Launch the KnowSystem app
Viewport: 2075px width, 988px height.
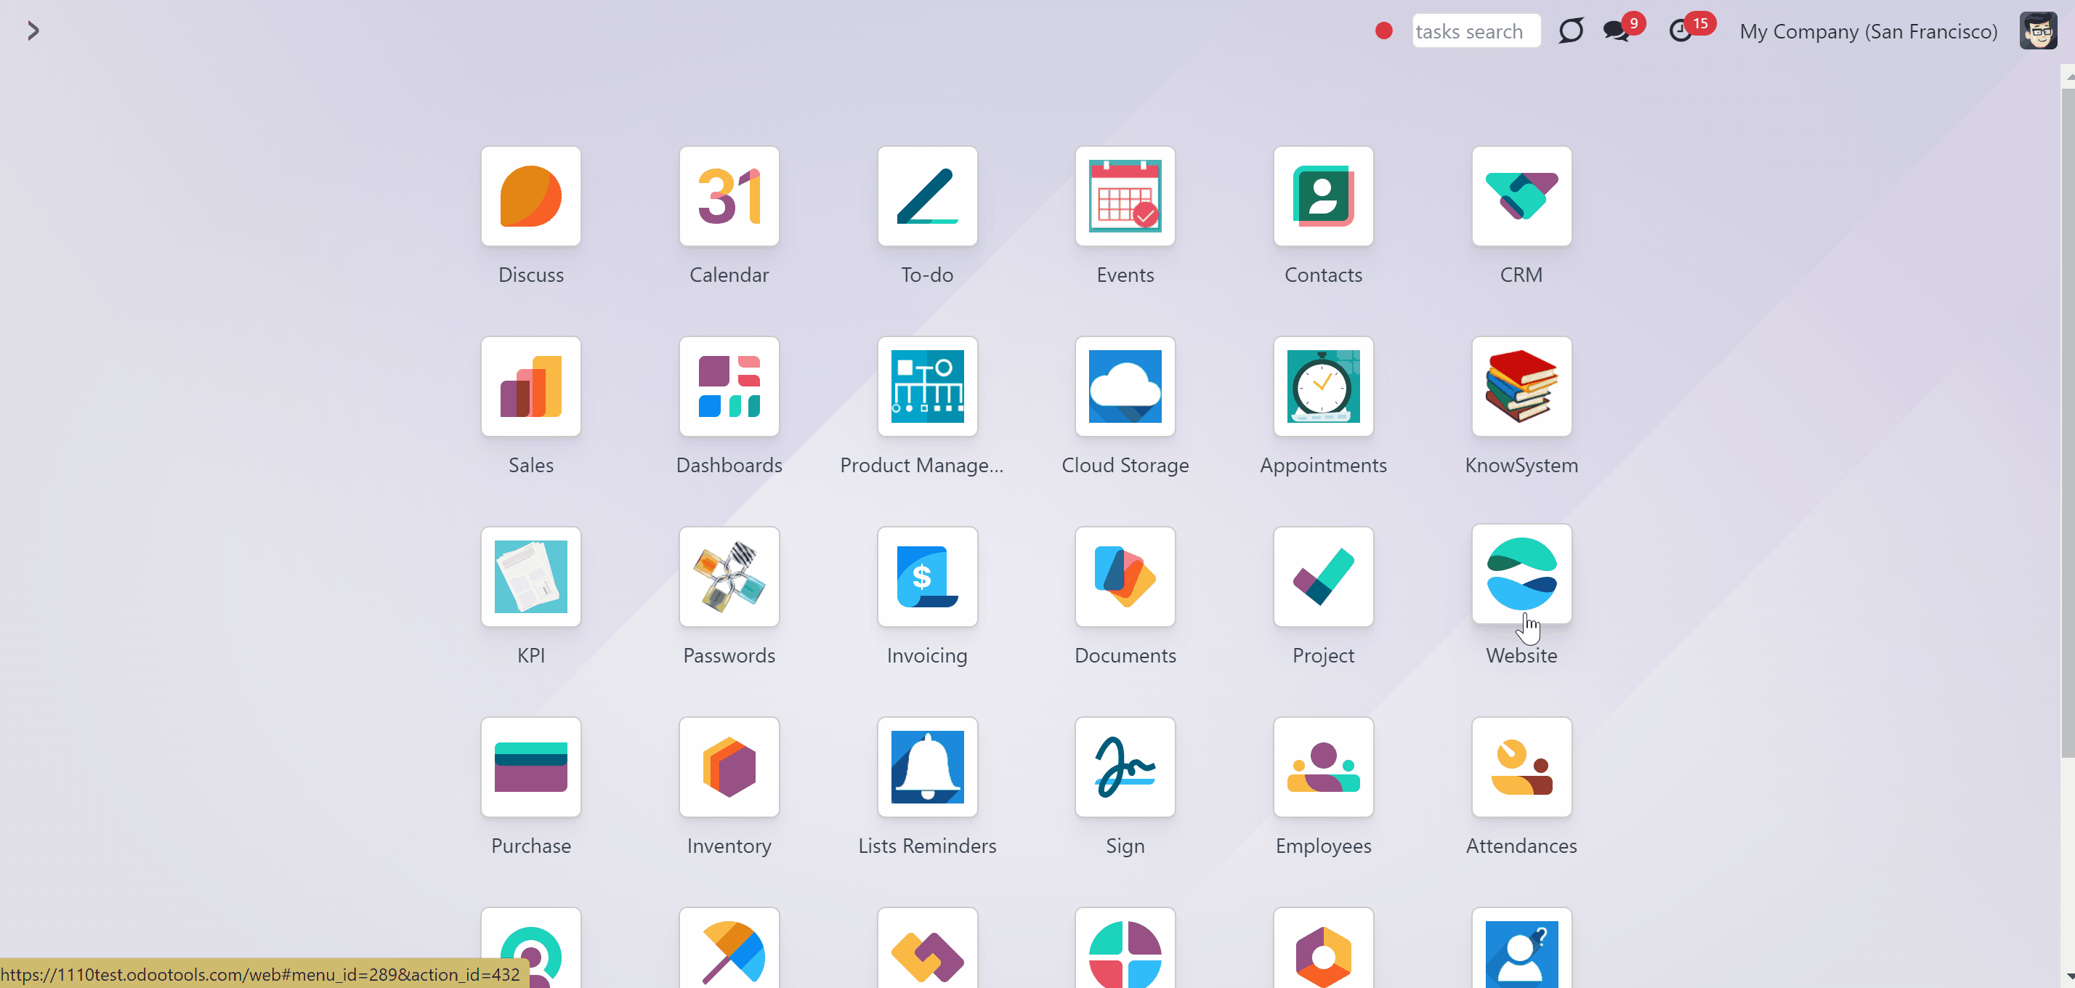[x=1521, y=386]
